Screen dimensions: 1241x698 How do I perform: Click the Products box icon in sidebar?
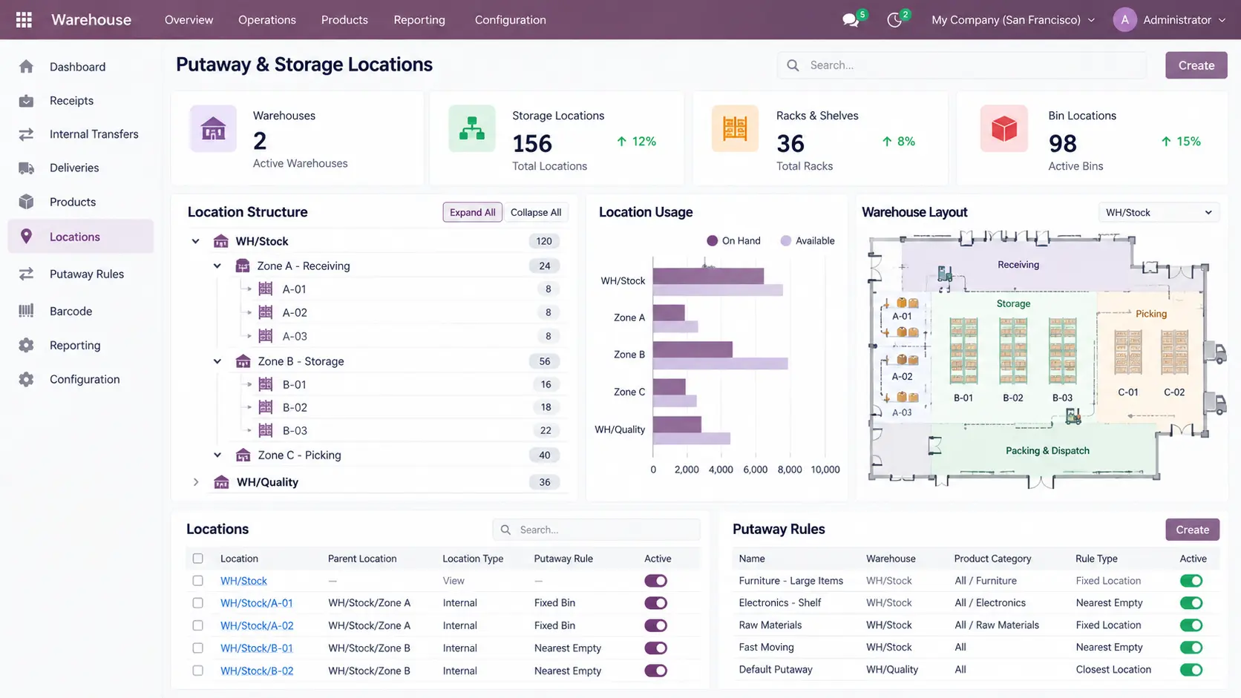pyautogui.click(x=26, y=202)
